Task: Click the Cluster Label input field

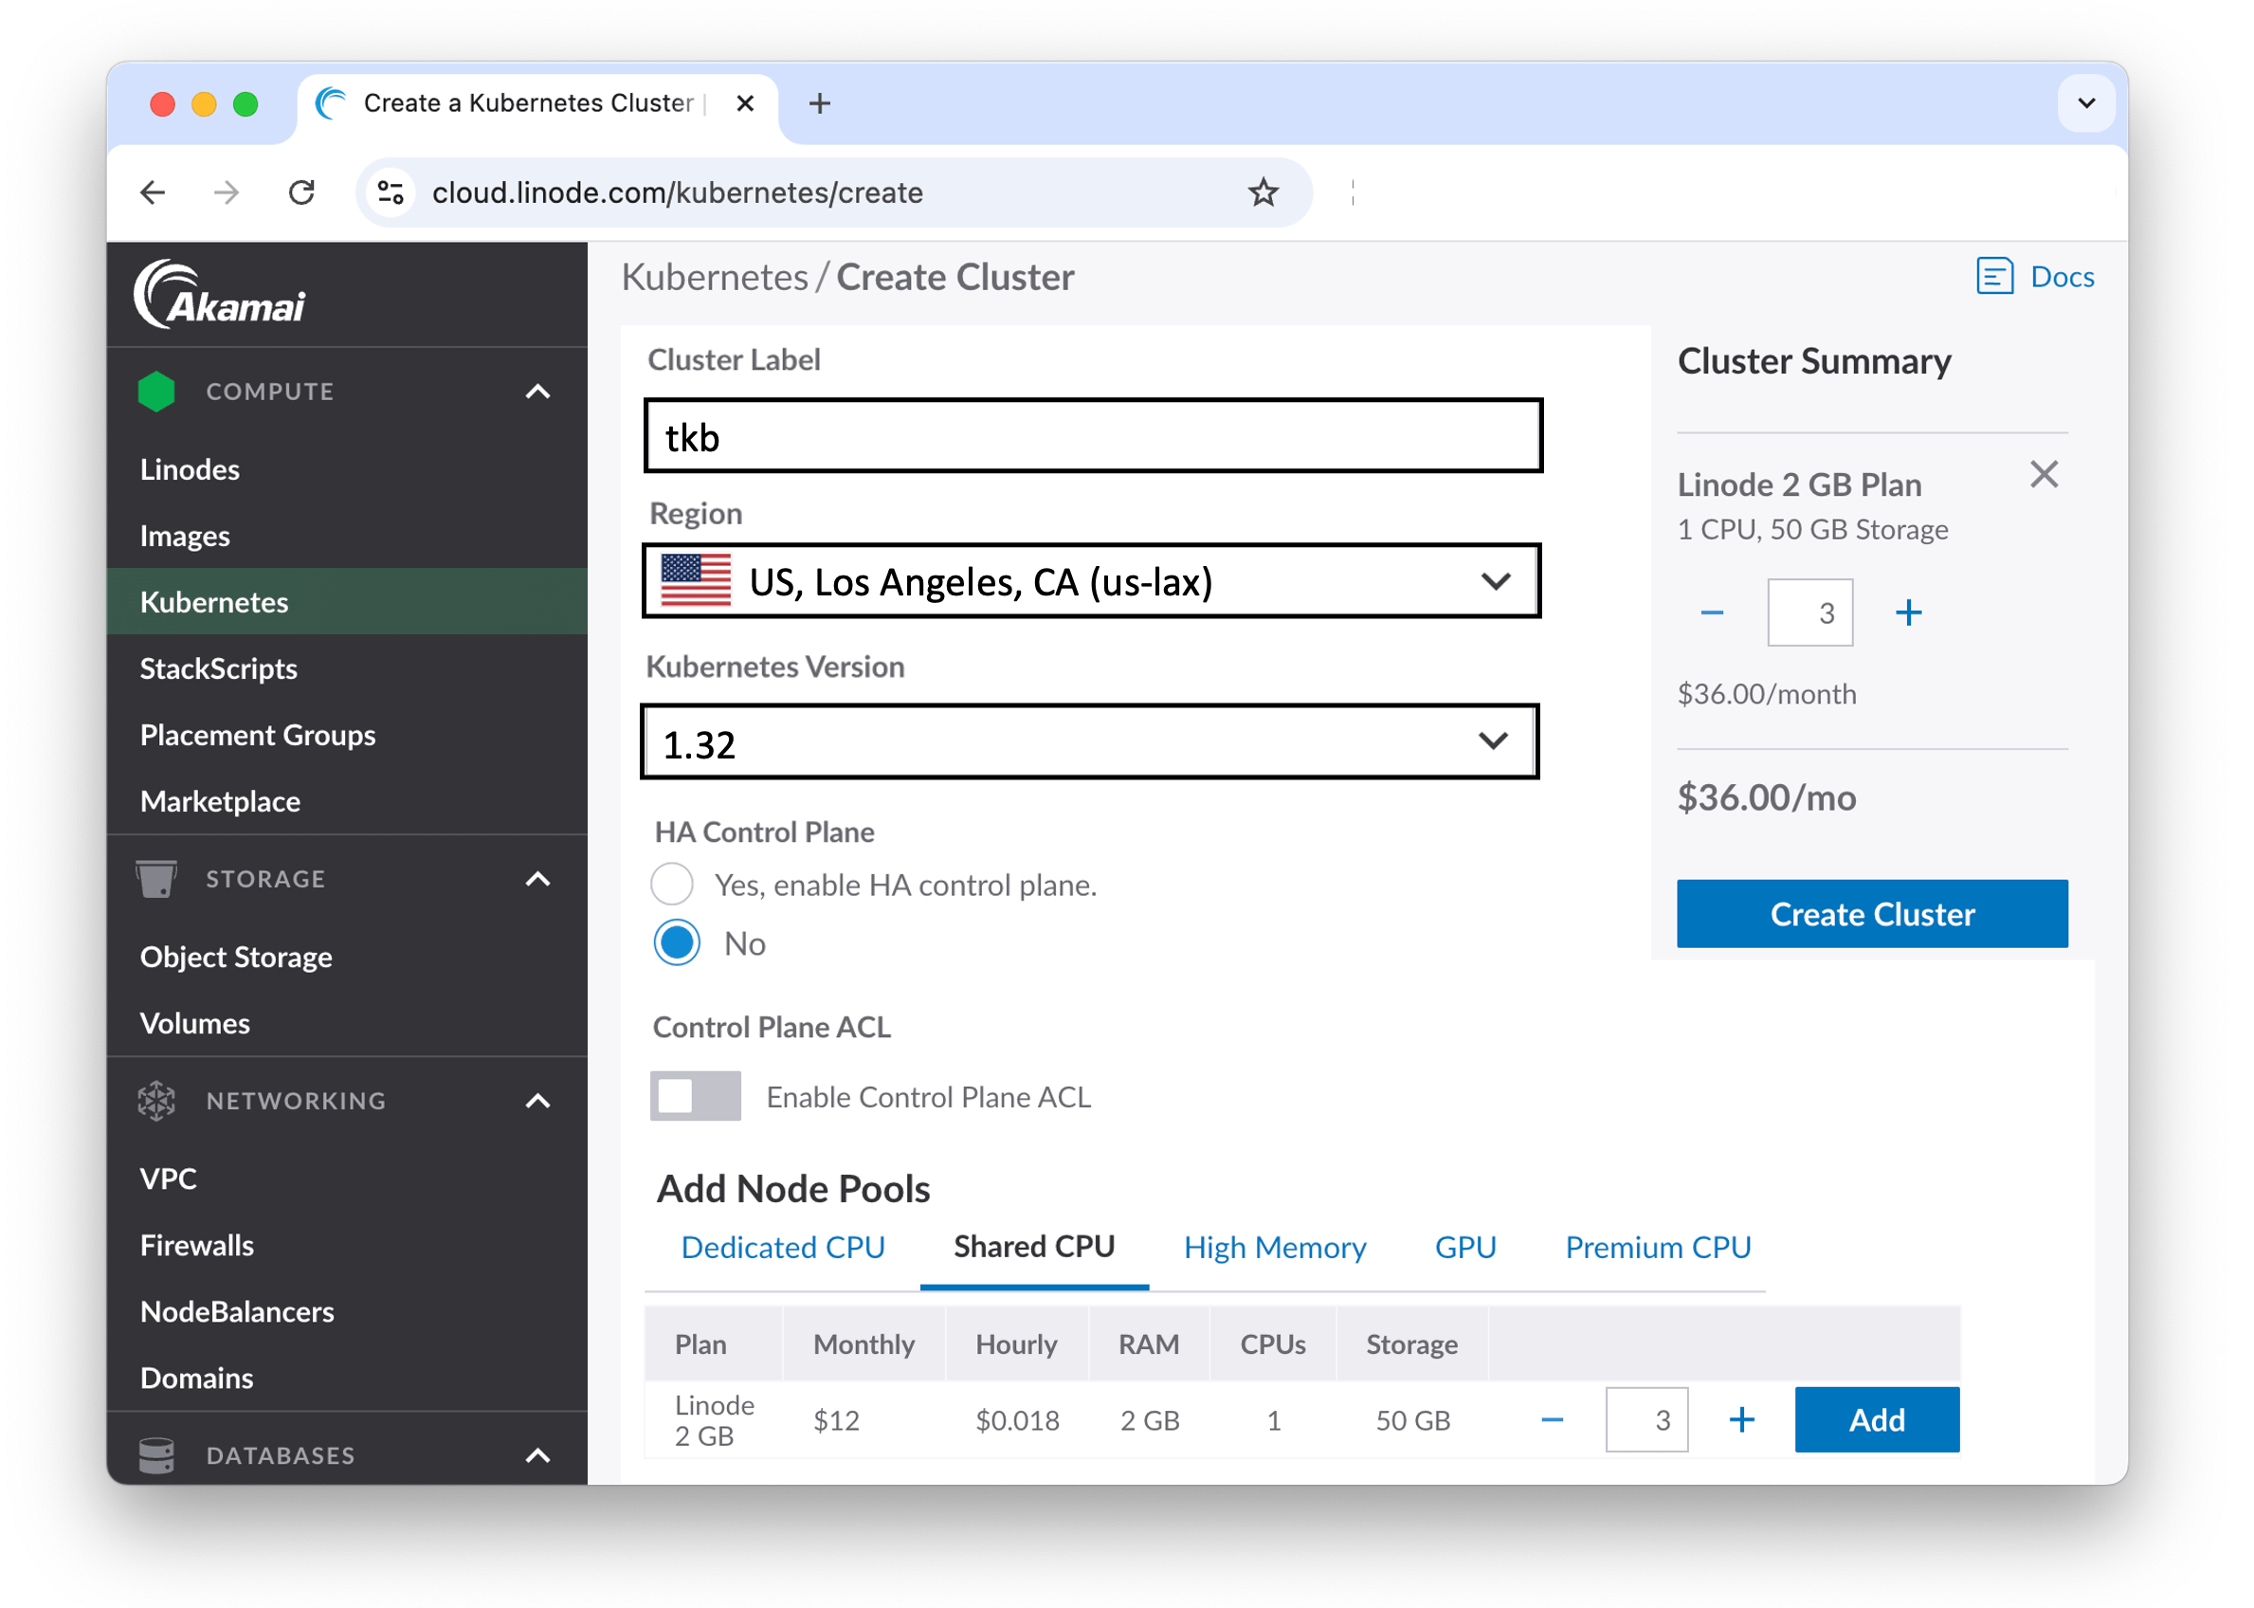Action: [1091, 434]
